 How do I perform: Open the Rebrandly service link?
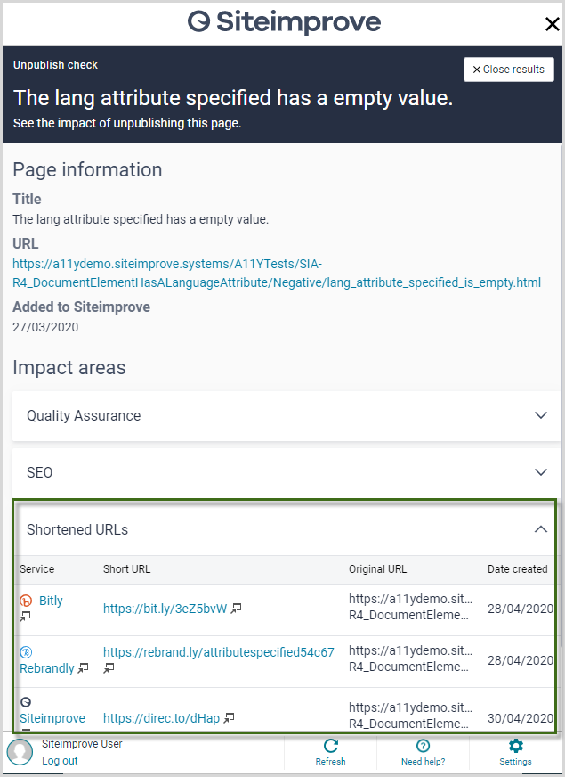pyautogui.click(x=47, y=668)
